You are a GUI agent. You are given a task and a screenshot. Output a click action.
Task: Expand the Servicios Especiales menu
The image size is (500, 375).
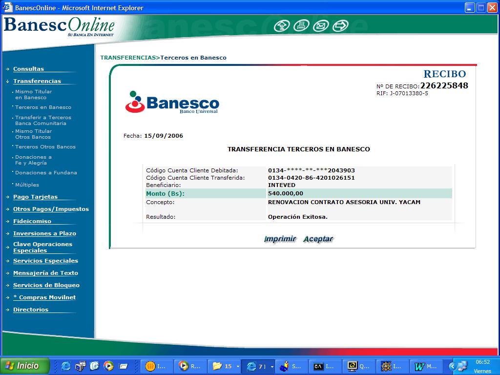[x=45, y=261]
